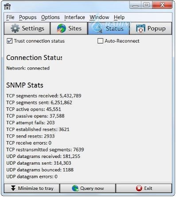Open the Interface menu
Image resolution: width=176 pixels, height=197 pixels.
click(74, 17)
